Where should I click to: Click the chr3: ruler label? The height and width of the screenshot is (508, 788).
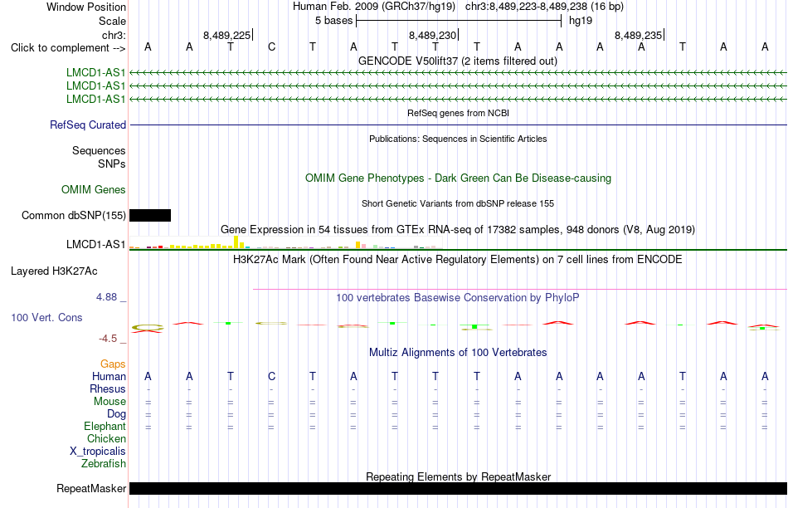pyautogui.click(x=114, y=35)
